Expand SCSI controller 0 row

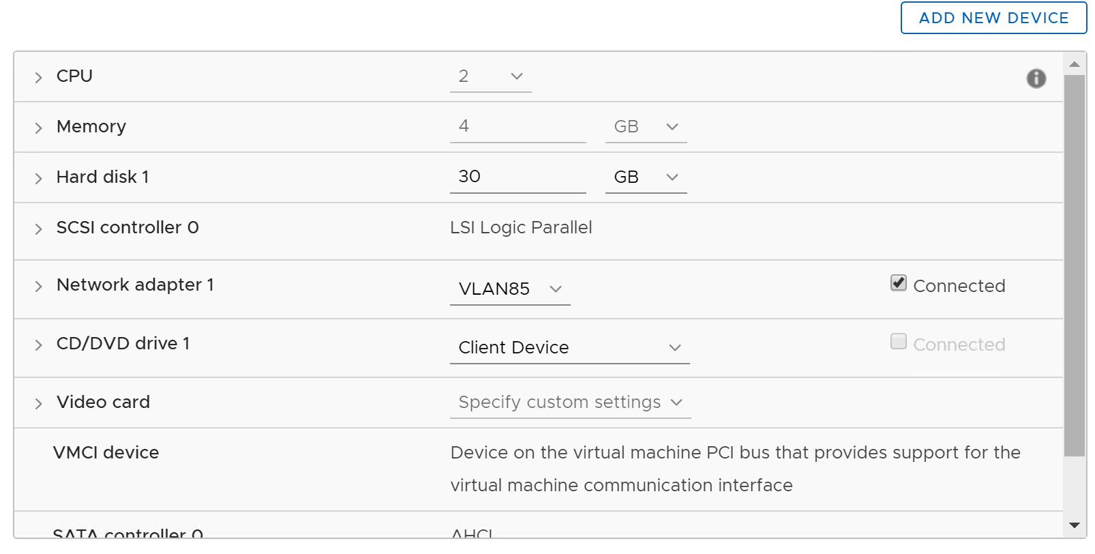tap(38, 229)
